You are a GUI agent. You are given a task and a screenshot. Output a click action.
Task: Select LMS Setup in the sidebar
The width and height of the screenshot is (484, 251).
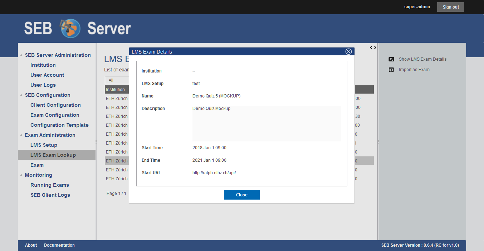pyautogui.click(x=44, y=145)
